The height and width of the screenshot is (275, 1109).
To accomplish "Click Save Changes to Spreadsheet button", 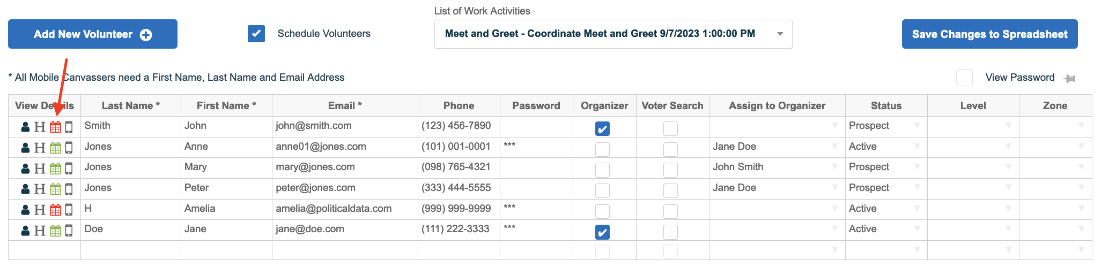I will click(x=989, y=34).
